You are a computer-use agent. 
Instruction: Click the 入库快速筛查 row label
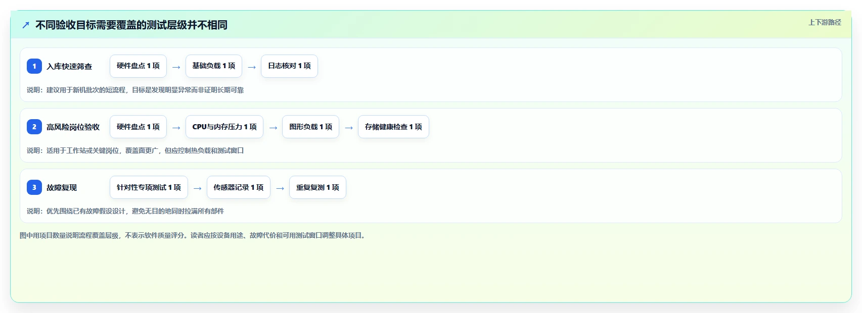tap(69, 66)
